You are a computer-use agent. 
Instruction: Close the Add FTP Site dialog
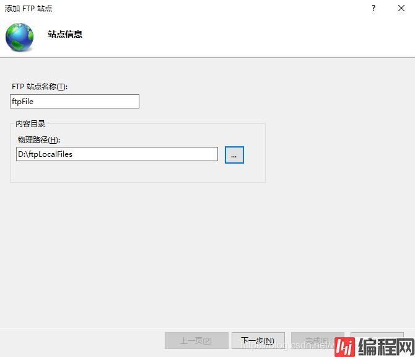(x=401, y=8)
